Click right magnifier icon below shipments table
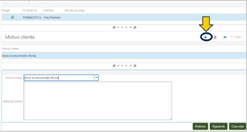Image resolution: width=247 pixels, height=132 pixels. point(135,27)
